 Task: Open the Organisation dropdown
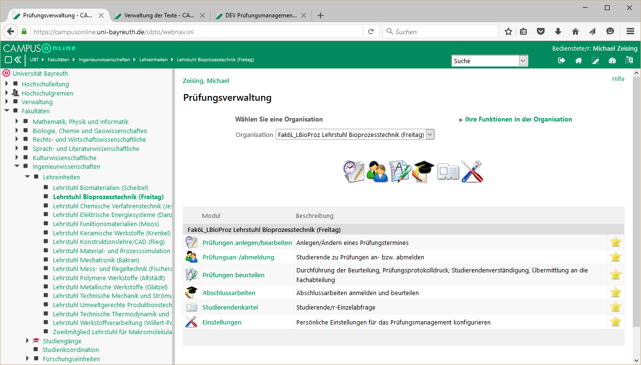pyautogui.click(x=355, y=135)
